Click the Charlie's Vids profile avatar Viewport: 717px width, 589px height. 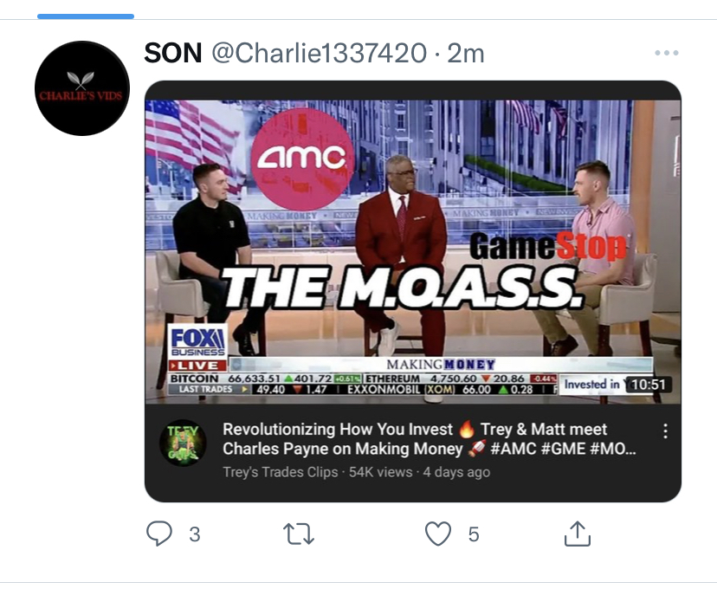click(82, 88)
